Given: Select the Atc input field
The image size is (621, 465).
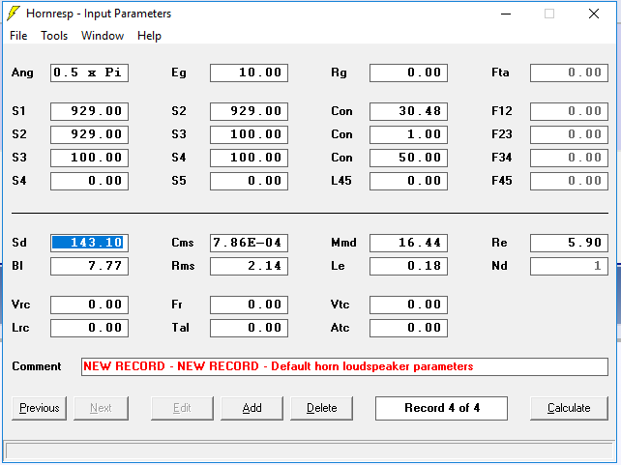Looking at the screenshot, I should [409, 328].
